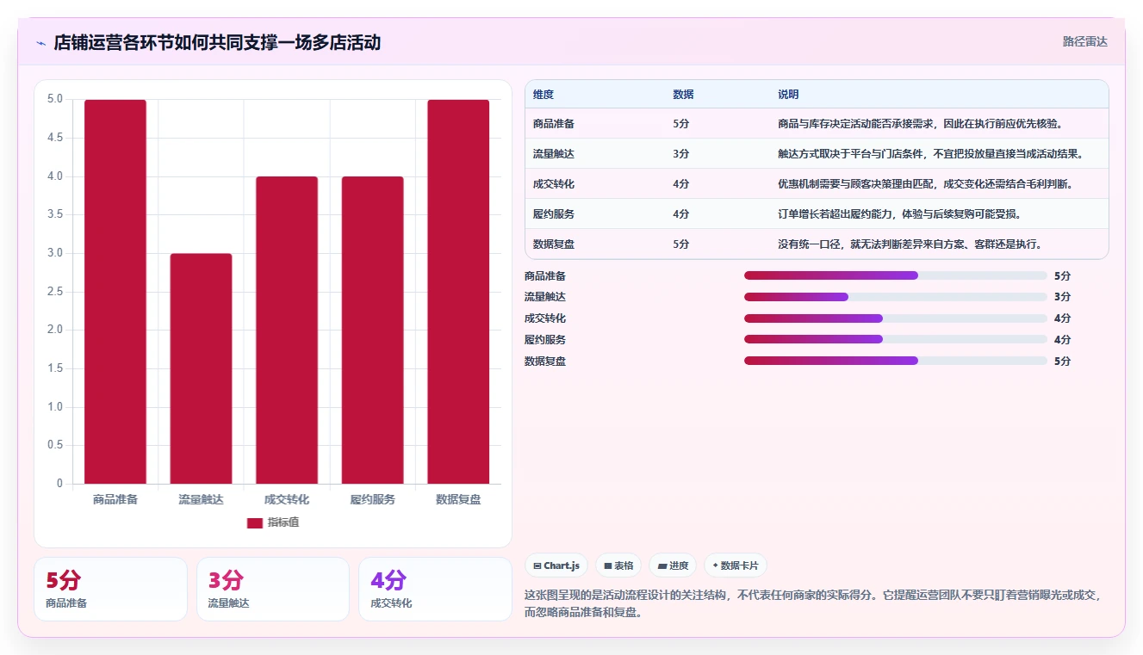Click the 数据复盘 progress bar
Screen dimensions: 1143x655
click(896, 361)
